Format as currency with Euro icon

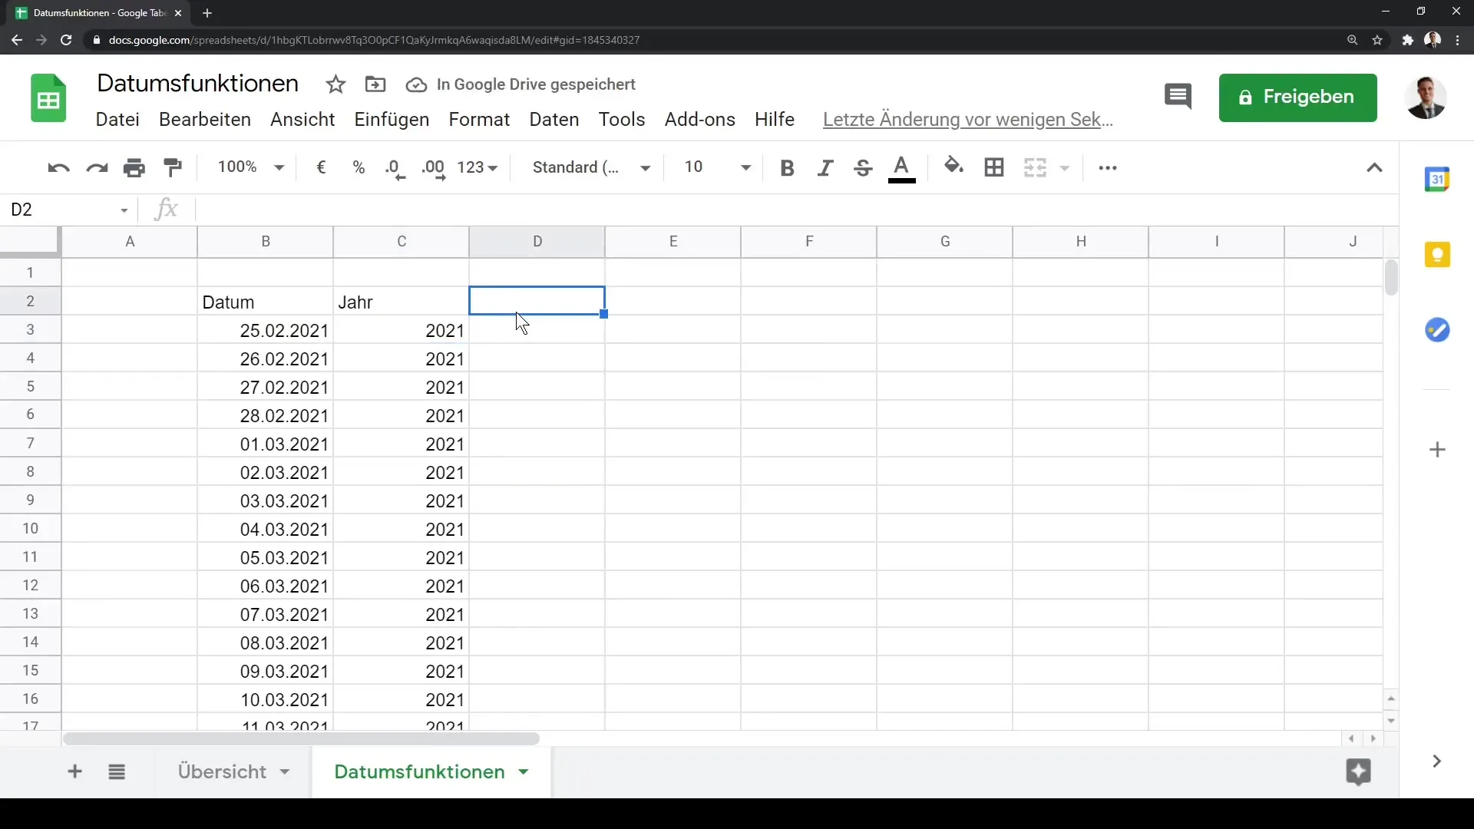(x=321, y=167)
